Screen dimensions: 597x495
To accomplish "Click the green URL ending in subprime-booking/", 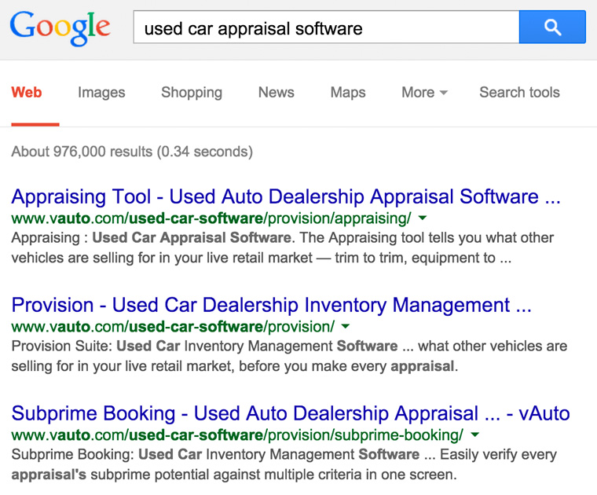I will point(237,435).
